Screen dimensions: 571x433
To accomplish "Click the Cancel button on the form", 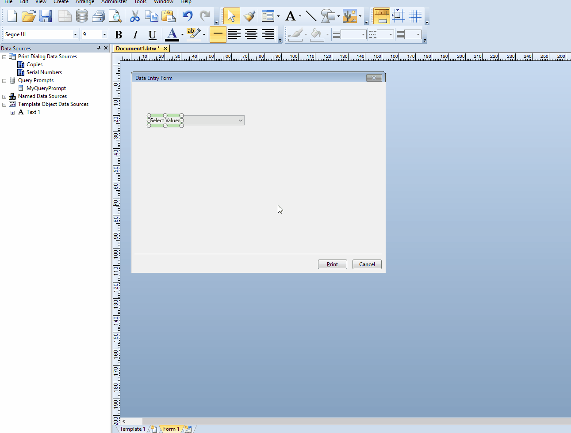I will point(367,264).
